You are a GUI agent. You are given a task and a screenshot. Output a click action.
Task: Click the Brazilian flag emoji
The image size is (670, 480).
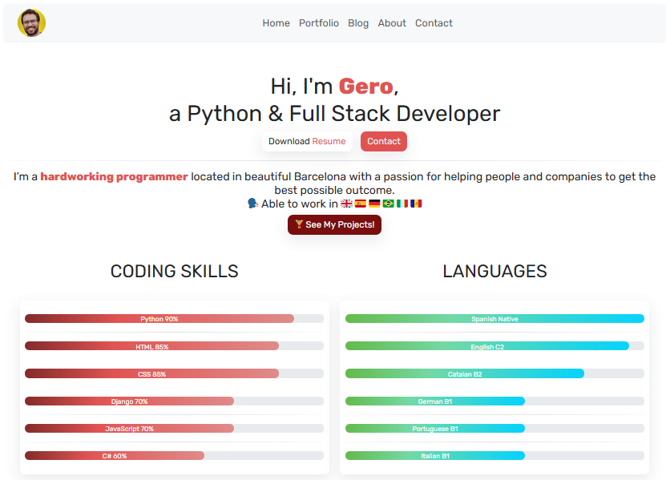coord(388,204)
